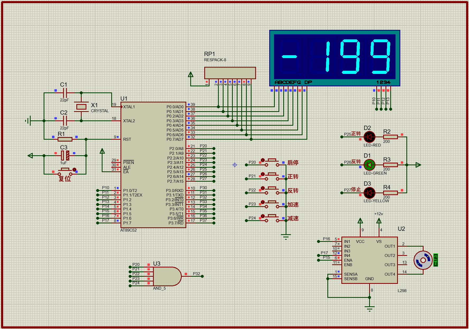Select the D1 LED-GREEN component
The height and width of the screenshot is (329, 469).
[x=369, y=165]
